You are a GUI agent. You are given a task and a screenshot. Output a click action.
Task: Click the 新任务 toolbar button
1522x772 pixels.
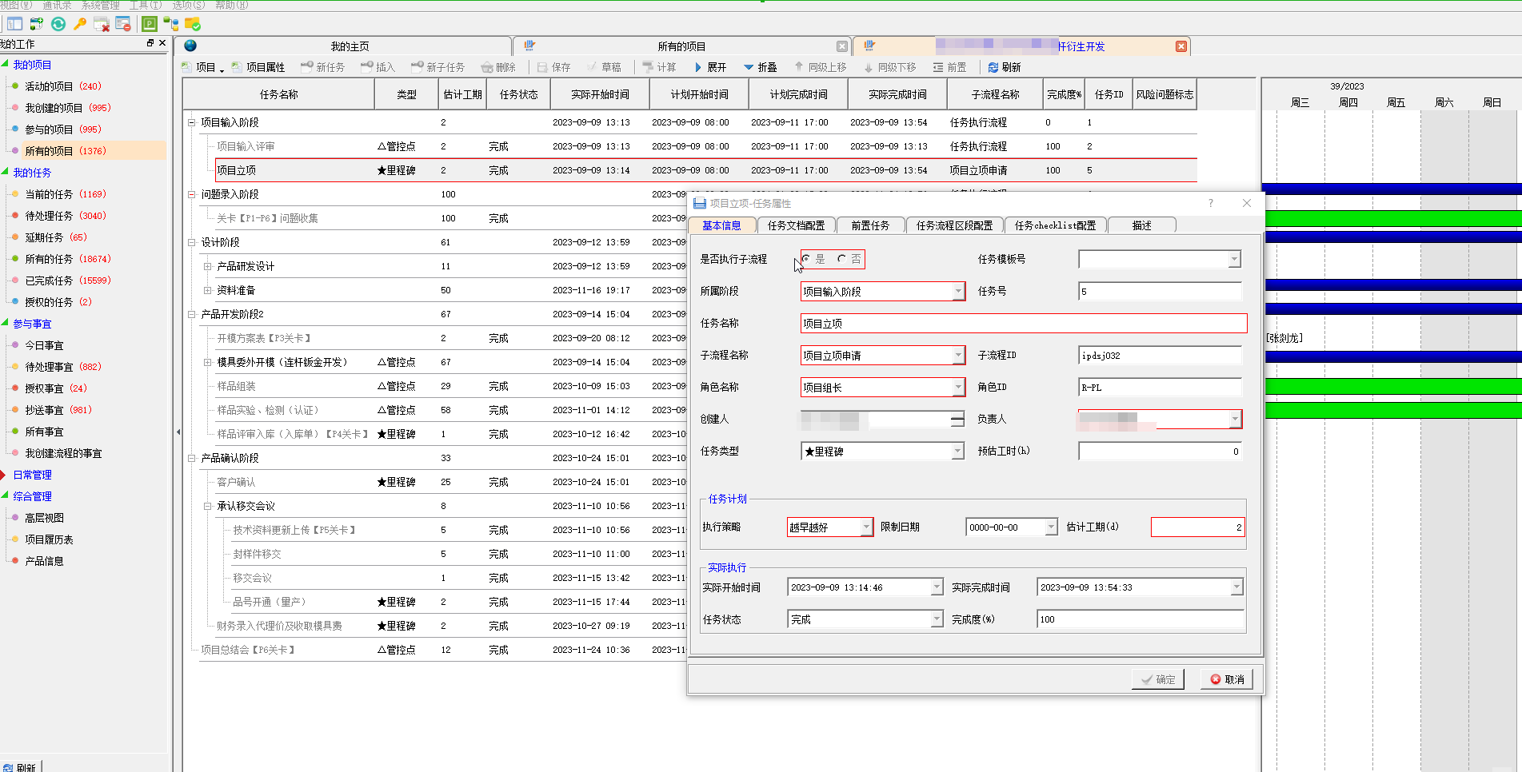[323, 67]
